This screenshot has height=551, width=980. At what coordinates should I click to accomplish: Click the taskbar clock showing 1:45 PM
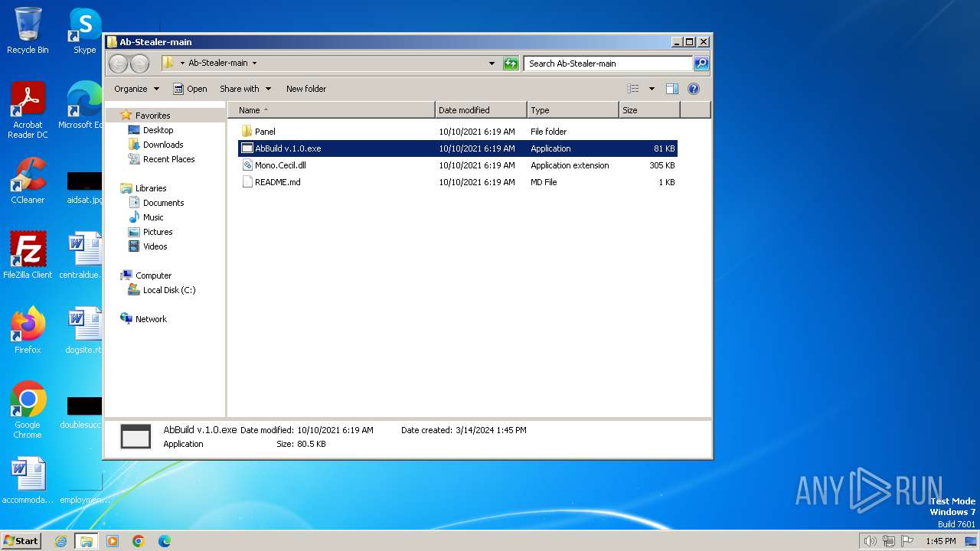point(940,541)
